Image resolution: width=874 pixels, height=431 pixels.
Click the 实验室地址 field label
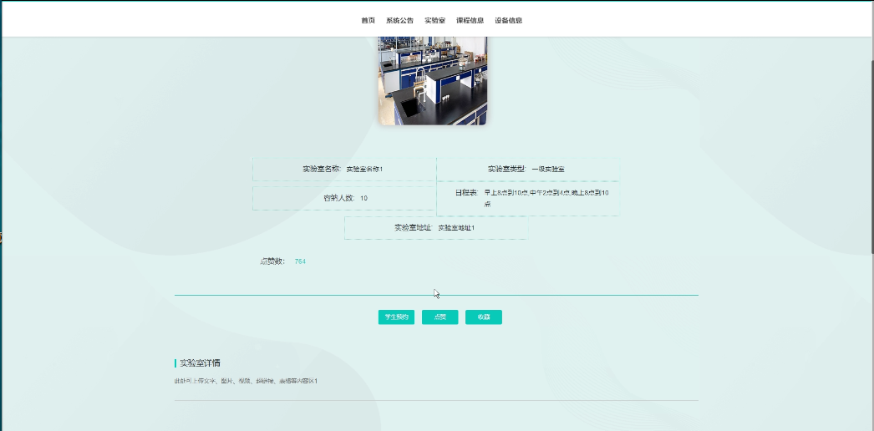pyautogui.click(x=413, y=228)
